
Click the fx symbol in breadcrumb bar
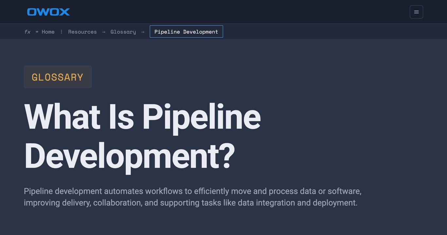pos(27,32)
